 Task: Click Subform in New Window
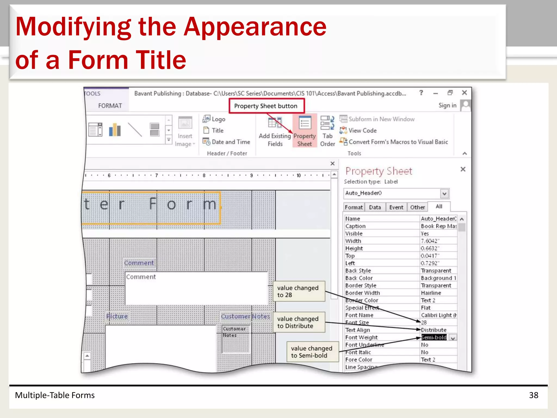377,119
